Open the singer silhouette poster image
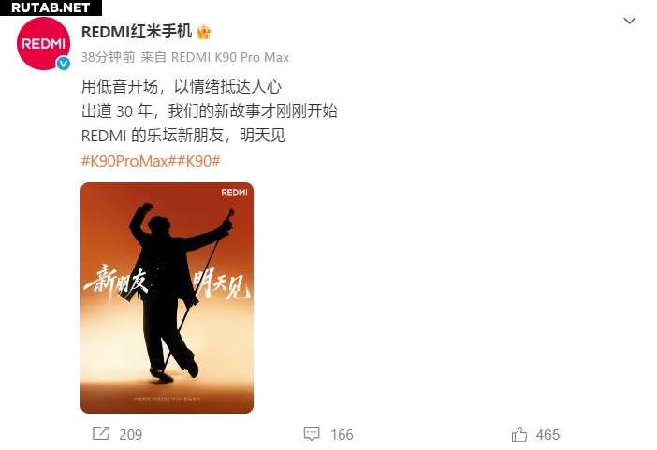Viewport: 657px width, 450px height. 167,298
